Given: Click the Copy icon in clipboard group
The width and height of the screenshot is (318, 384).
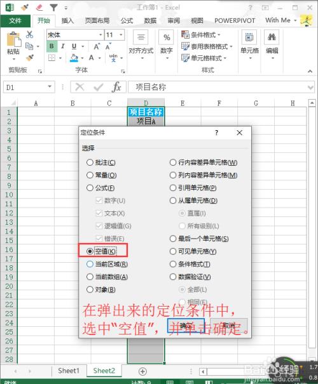Looking at the screenshot, I should 29,46.
